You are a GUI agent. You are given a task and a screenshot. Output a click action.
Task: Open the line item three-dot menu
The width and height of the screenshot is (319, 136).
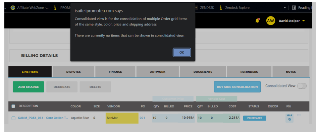(299, 115)
